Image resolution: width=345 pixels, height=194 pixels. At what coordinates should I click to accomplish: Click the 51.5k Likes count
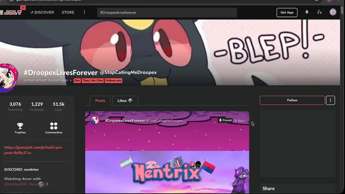tap(59, 107)
